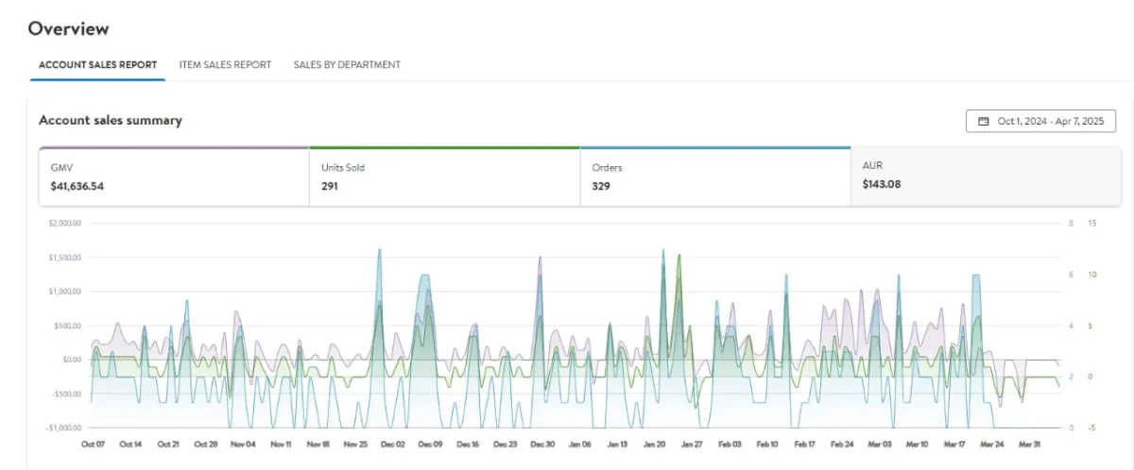Click the Mar 31 x-axis date label
This screenshot has height=470, width=1134.
(1029, 444)
